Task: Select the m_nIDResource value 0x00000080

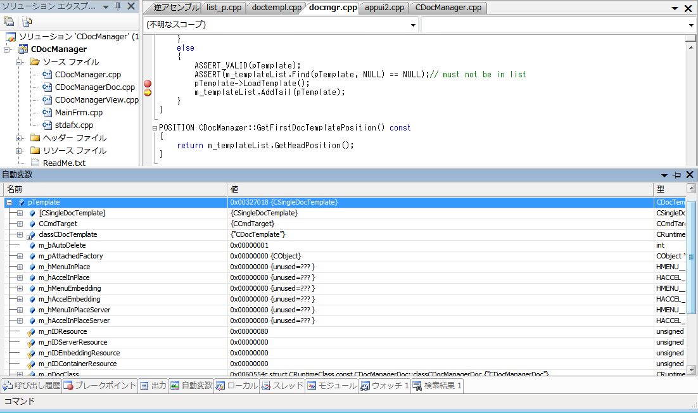Action: coord(249,331)
